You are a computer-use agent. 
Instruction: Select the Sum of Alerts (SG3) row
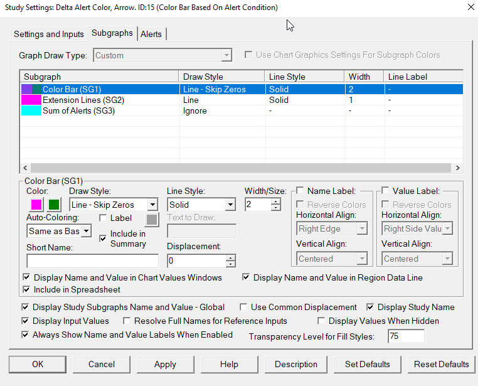tap(78, 111)
